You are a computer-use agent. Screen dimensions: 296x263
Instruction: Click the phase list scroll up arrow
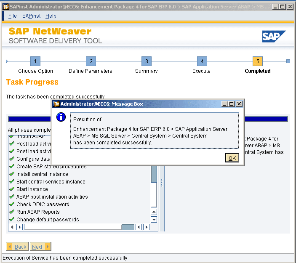coord(154,212)
